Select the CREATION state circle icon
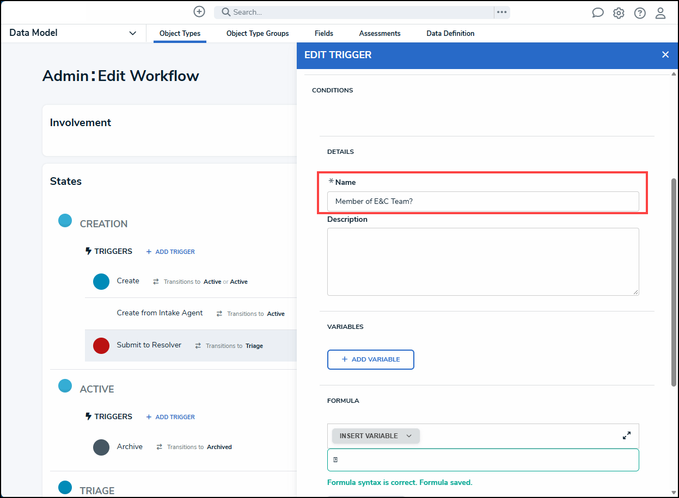679x498 pixels. tap(65, 221)
